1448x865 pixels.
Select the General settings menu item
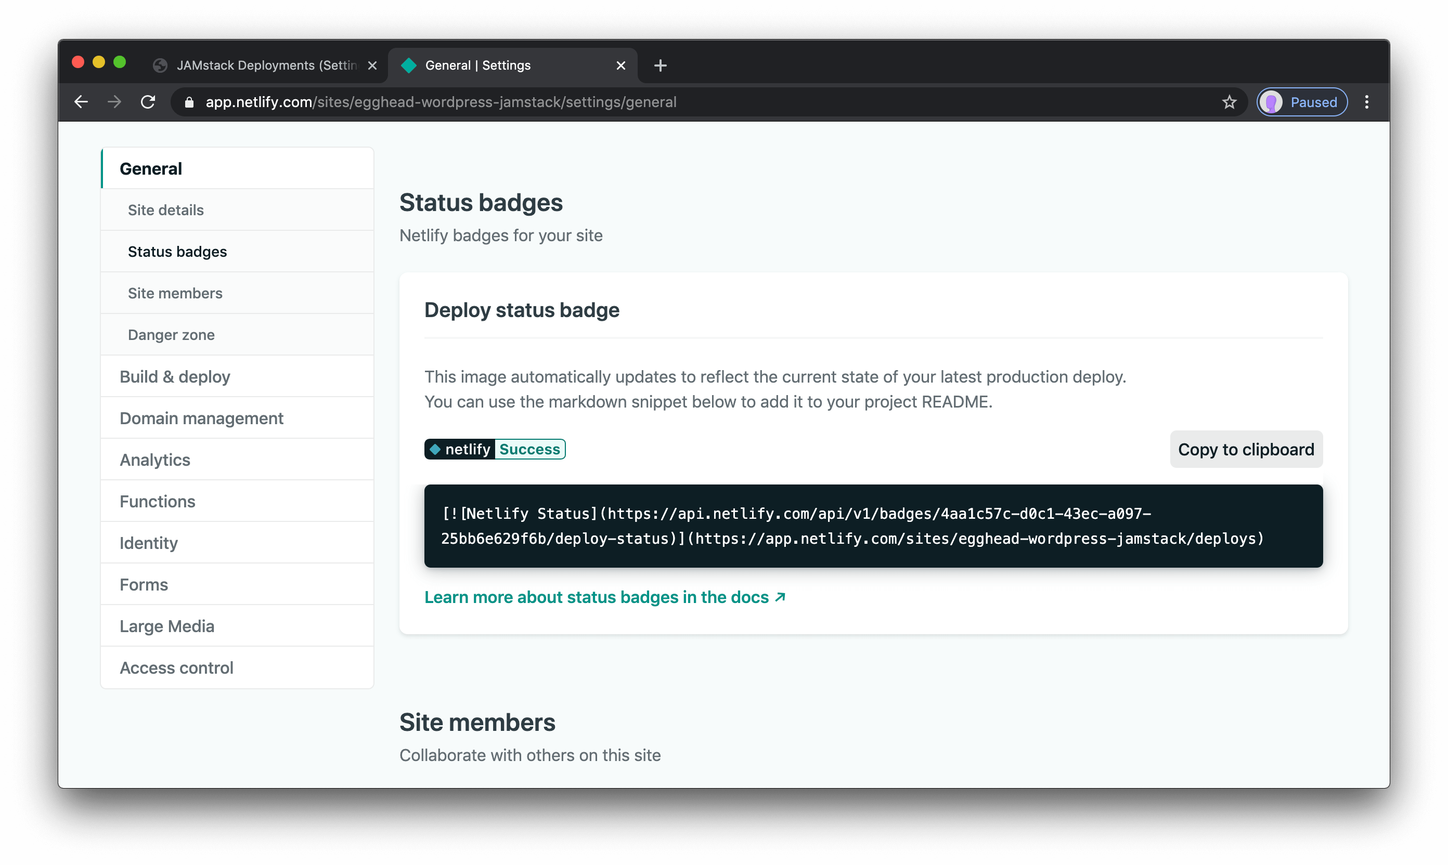[x=151, y=169]
